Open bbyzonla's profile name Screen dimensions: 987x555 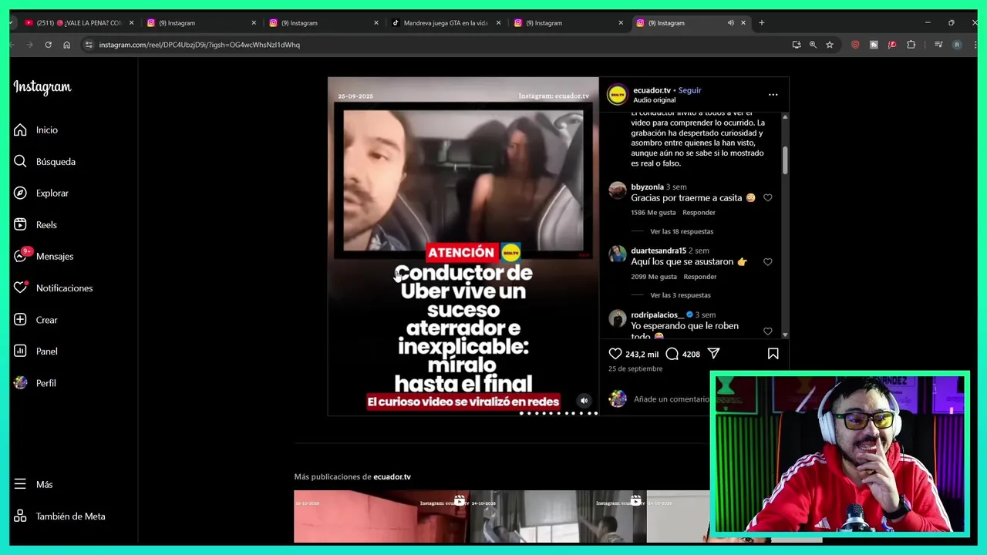647,187
